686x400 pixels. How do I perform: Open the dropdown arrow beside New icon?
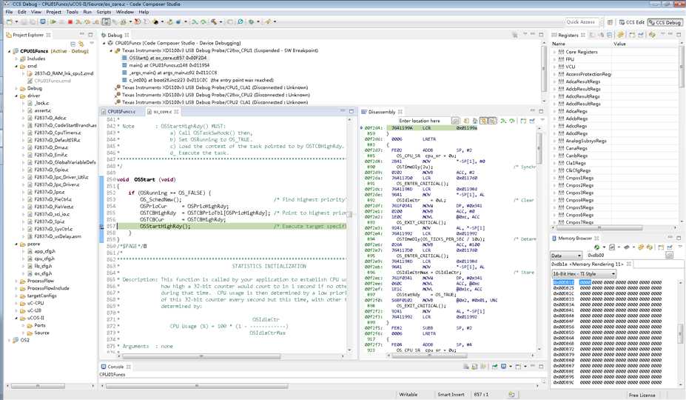(16, 21)
